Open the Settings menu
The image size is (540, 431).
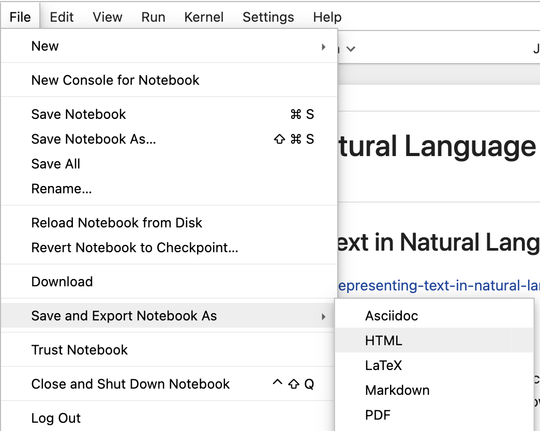pyautogui.click(x=268, y=17)
